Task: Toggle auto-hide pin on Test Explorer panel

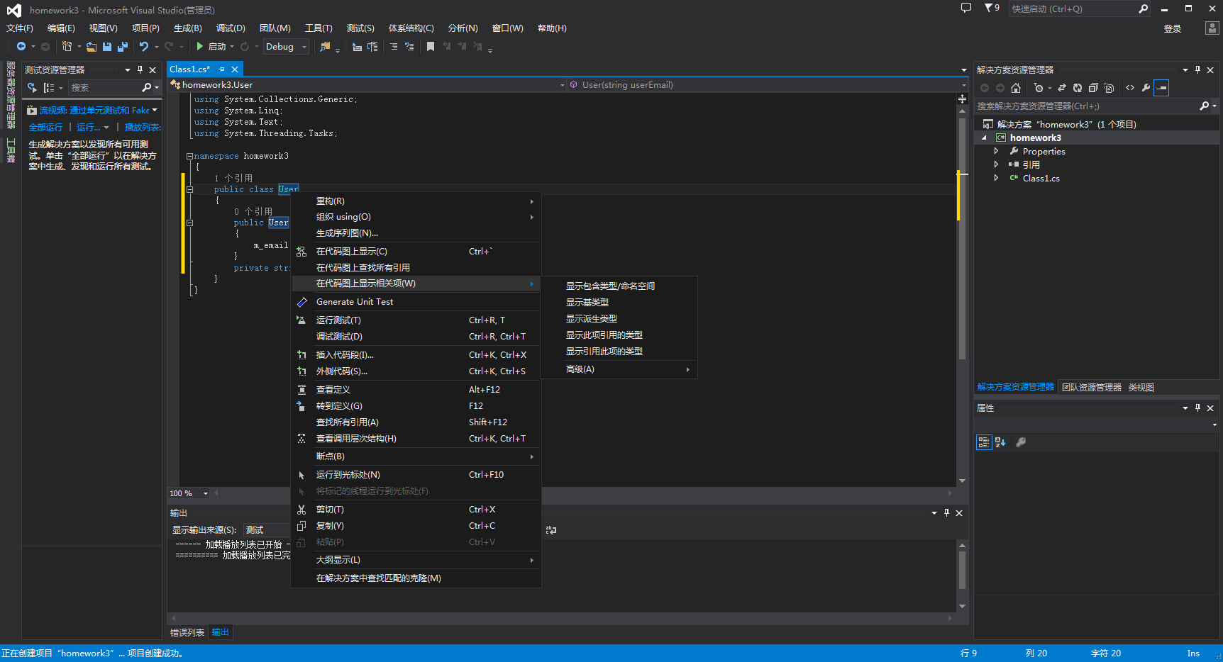Action: click(140, 69)
